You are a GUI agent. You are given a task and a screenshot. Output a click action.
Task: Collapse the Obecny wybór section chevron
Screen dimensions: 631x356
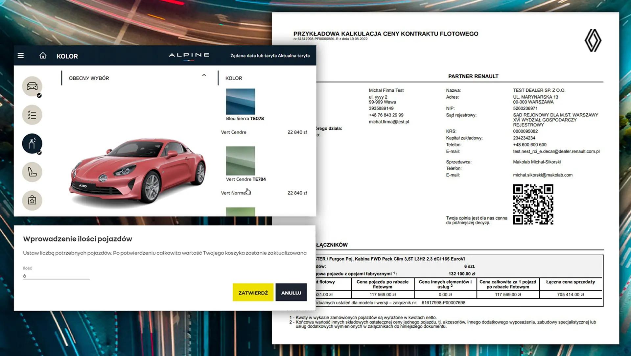(x=204, y=75)
